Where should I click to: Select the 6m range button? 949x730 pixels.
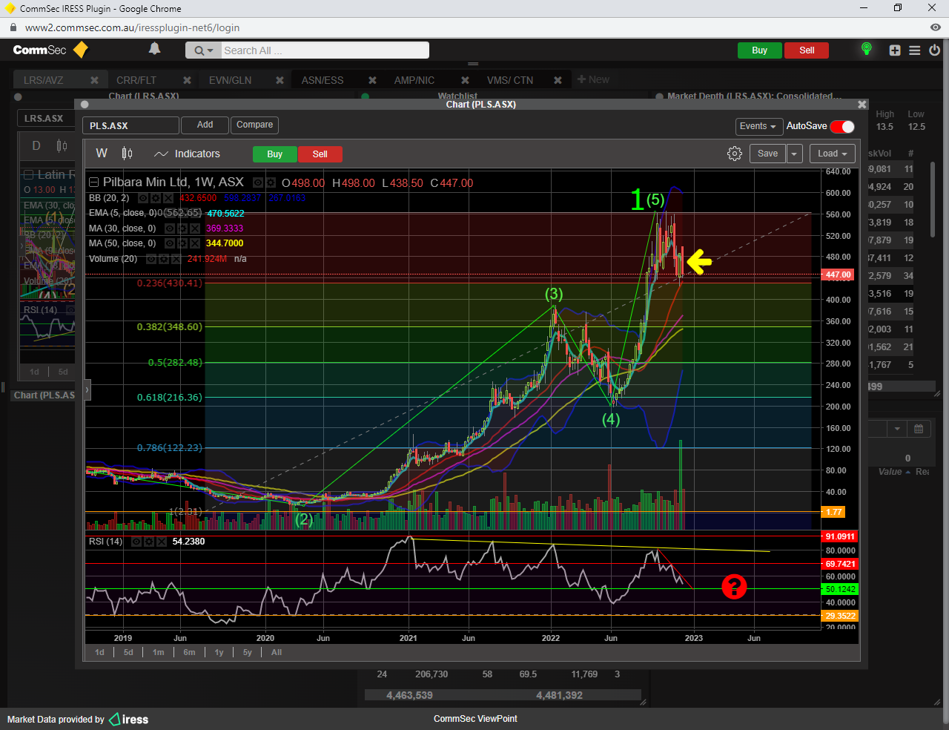point(189,652)
